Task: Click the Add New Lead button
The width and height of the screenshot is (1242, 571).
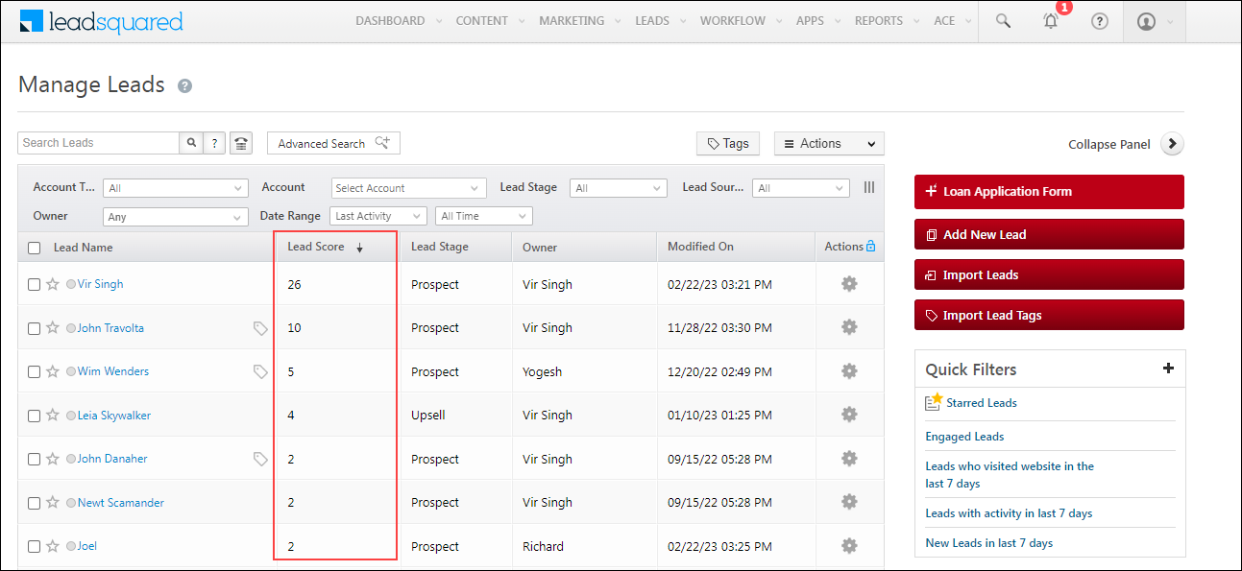Action: click(1048, 233)
